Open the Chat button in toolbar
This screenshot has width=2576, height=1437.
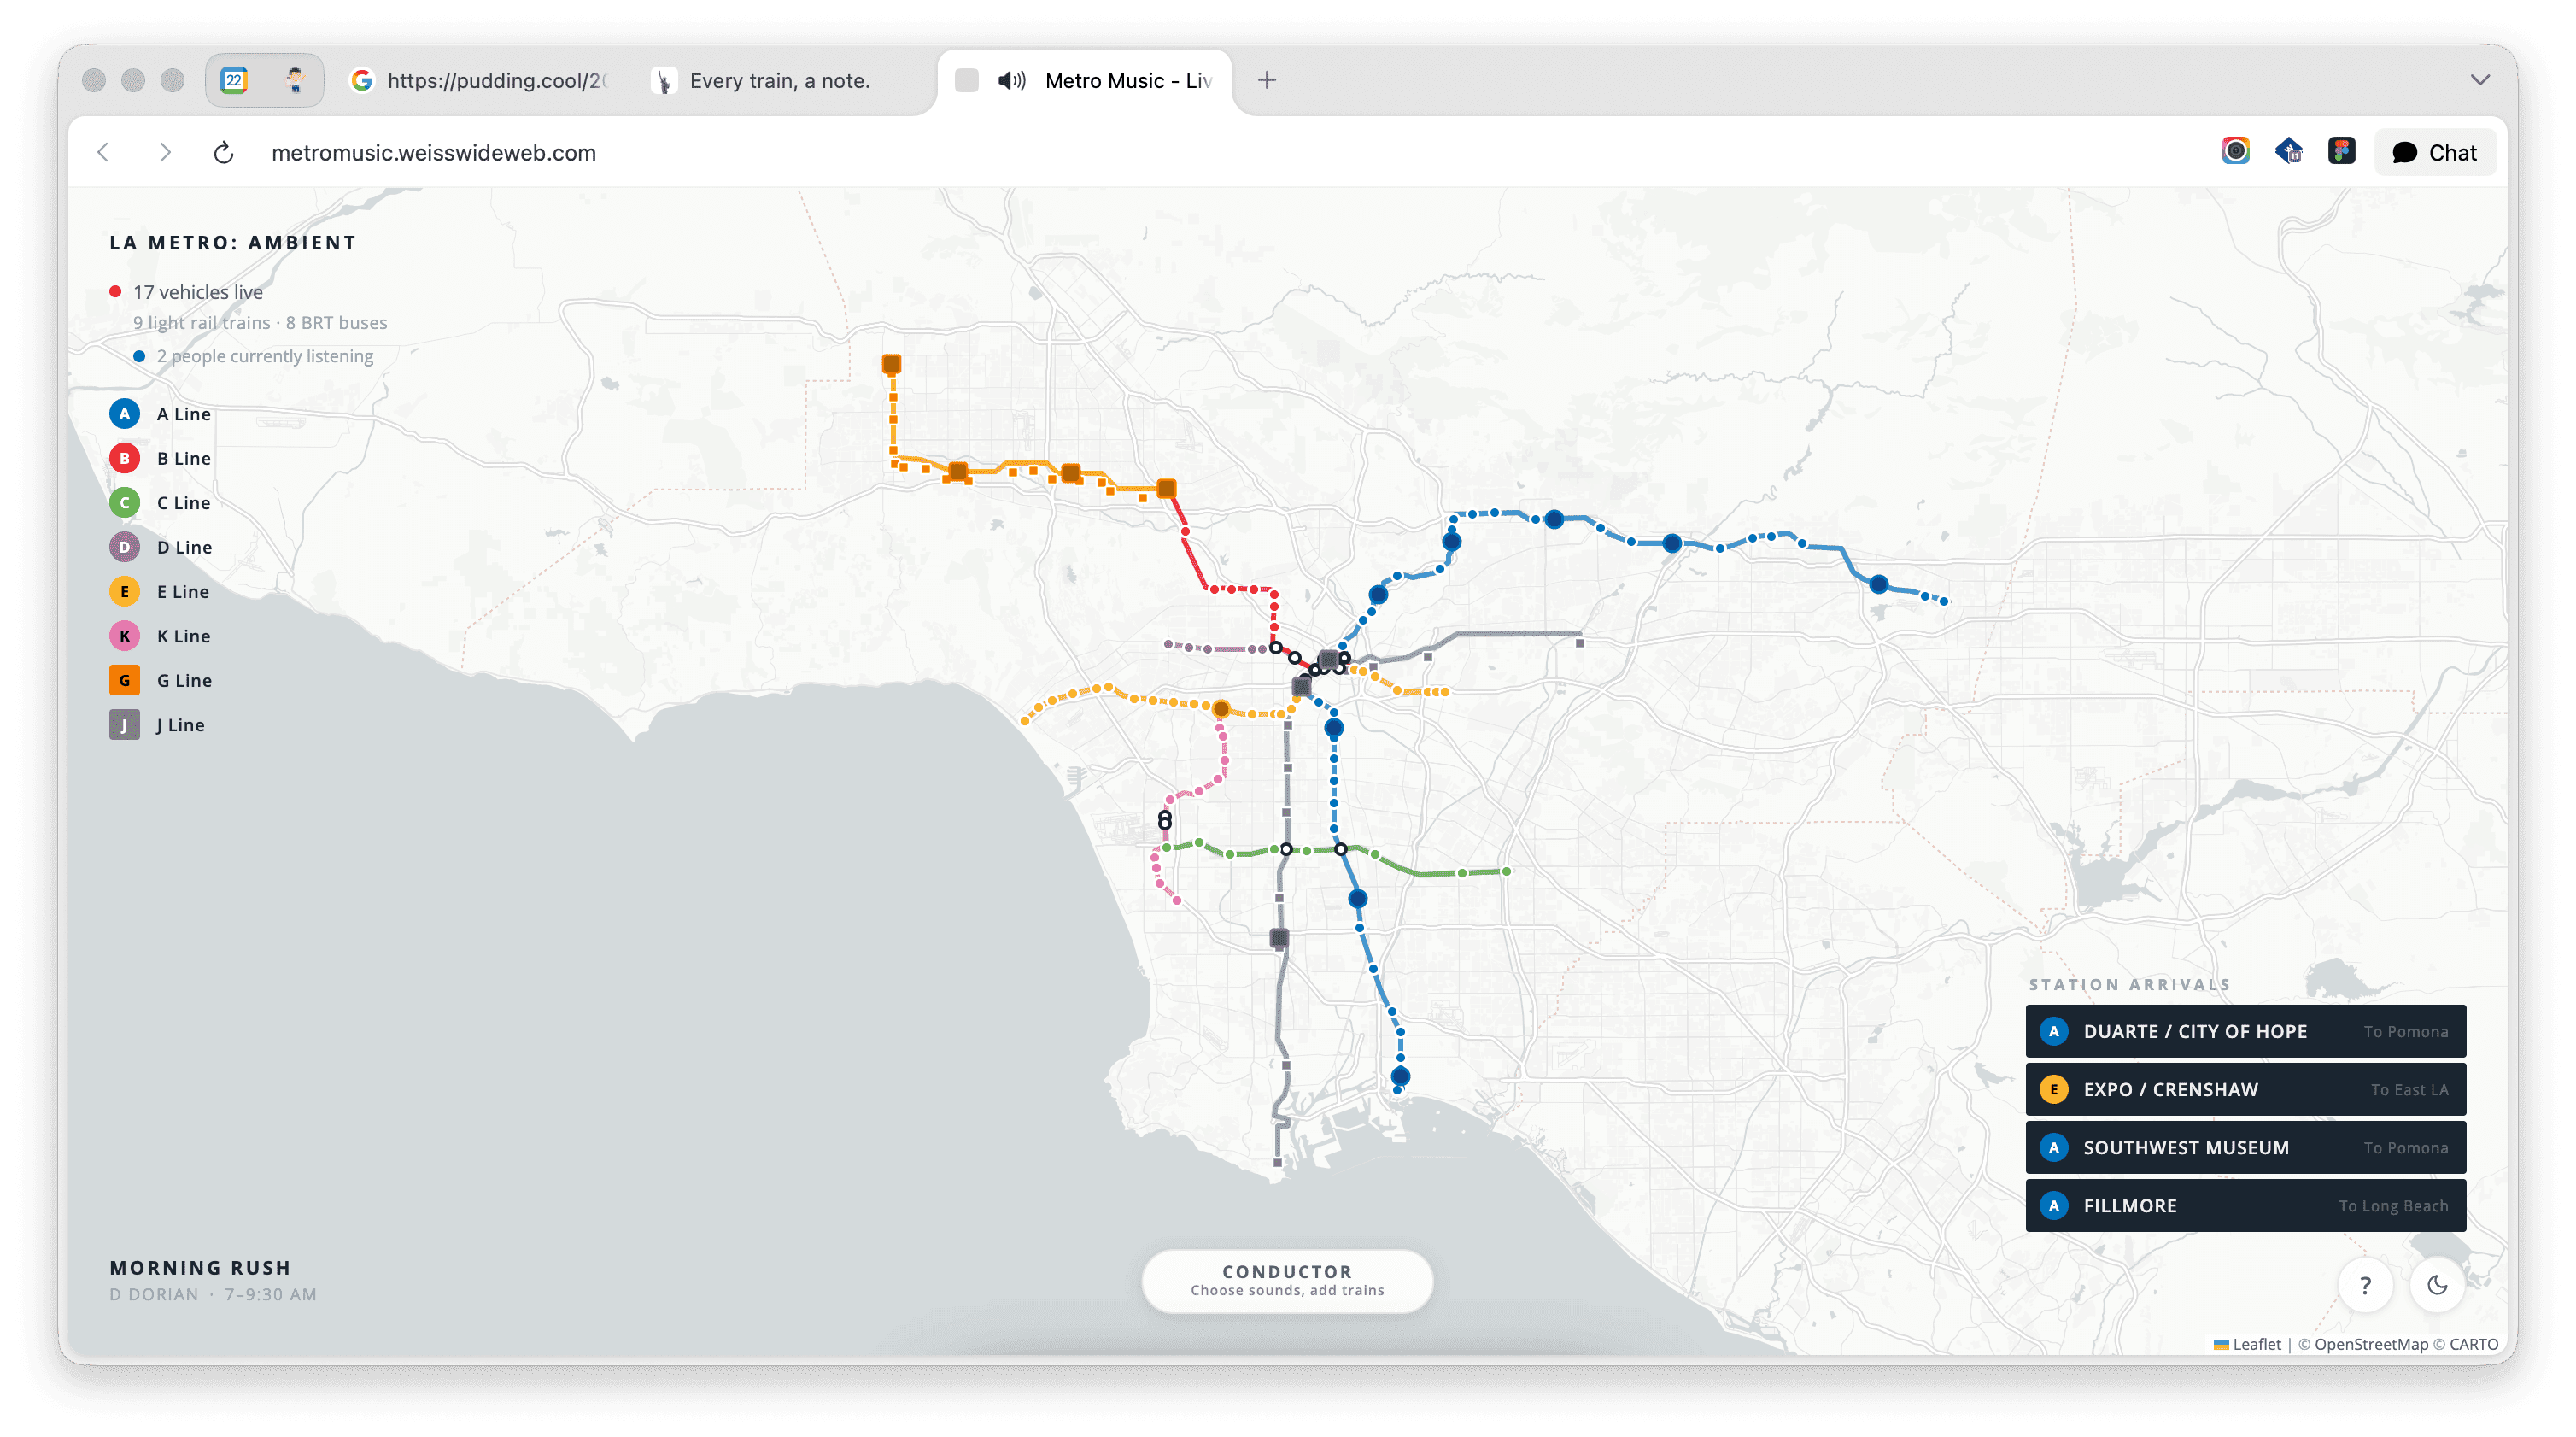[2435, 153]
